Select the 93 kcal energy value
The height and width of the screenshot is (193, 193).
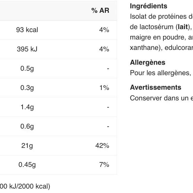(x=27, y=30)
